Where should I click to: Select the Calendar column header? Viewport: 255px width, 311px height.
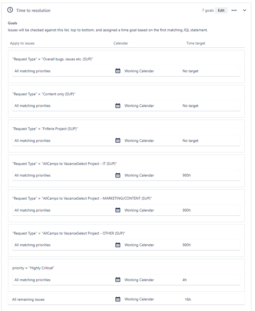[120, 43]
